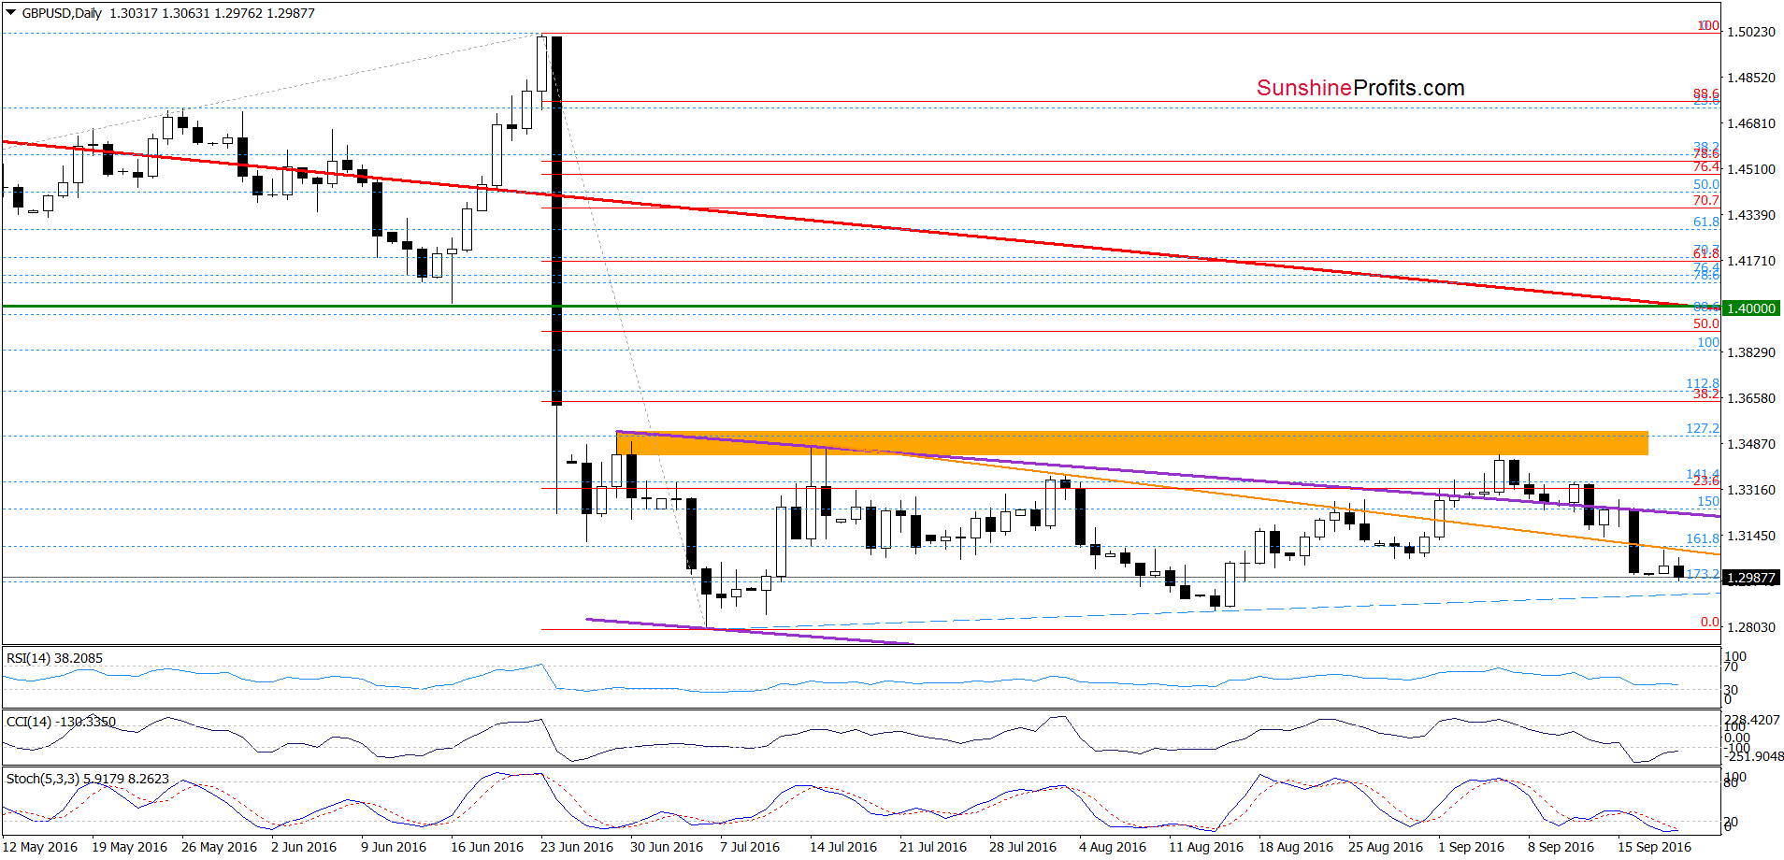The width and height of the screenshot is (1784, 860).
Task: Click the 25 Aug 2016 date label
Action: pyautogui.click(x=1386, y=847)
